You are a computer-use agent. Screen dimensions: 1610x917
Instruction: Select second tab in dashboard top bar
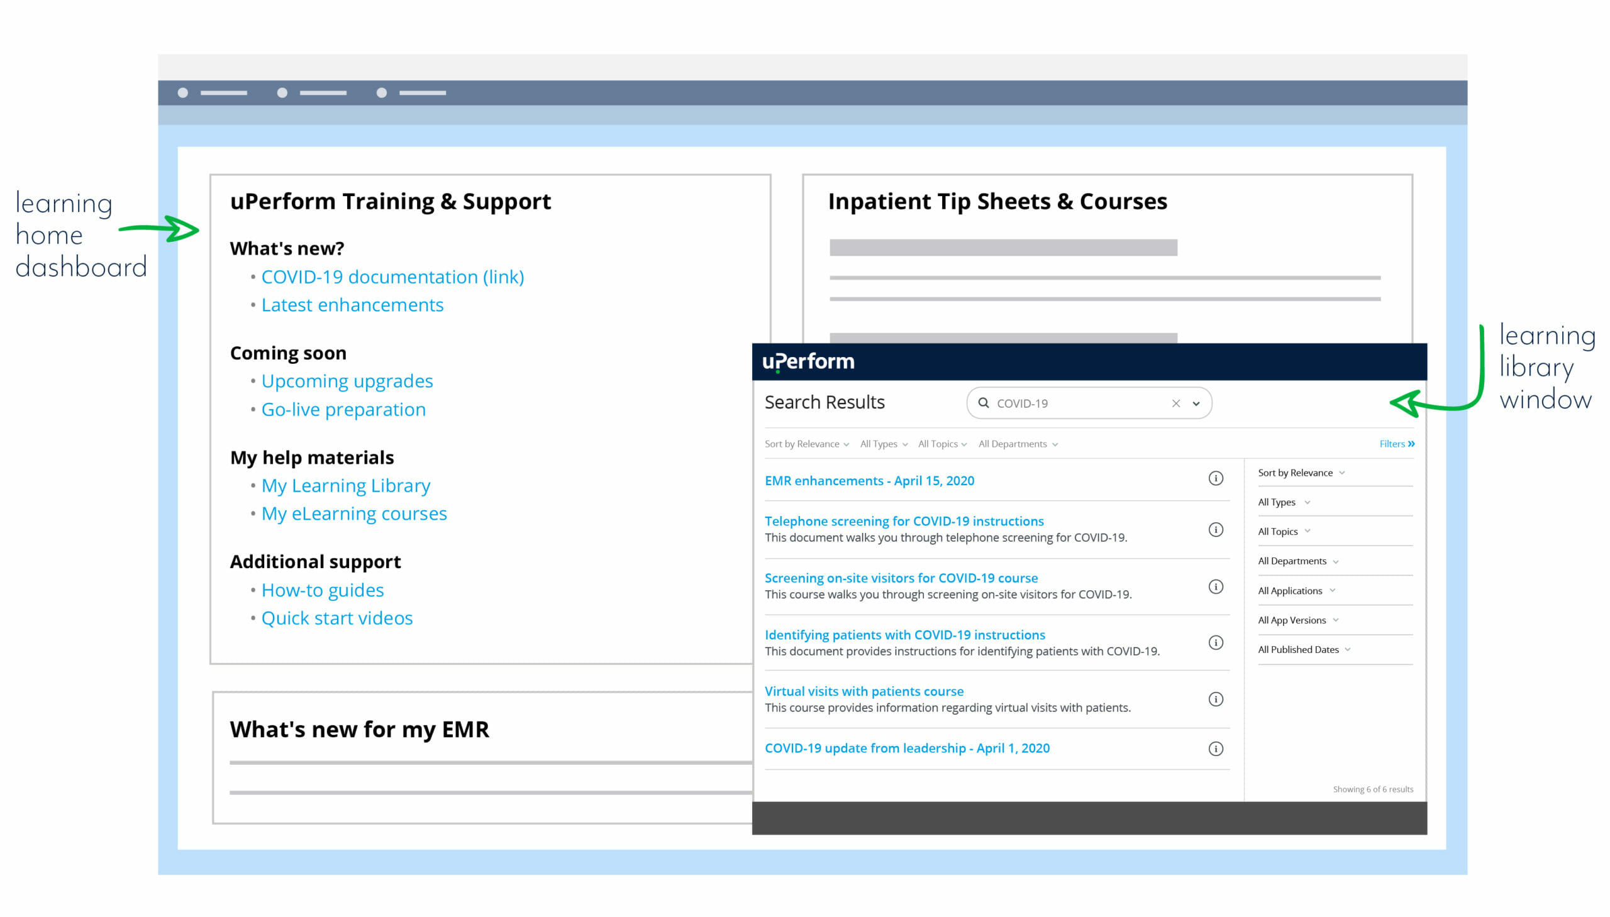[x=312, y=92]
